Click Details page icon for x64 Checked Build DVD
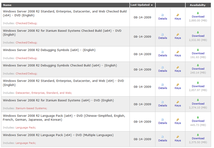The width and height of the screenshot is (214, 148). tap(163, 15)
